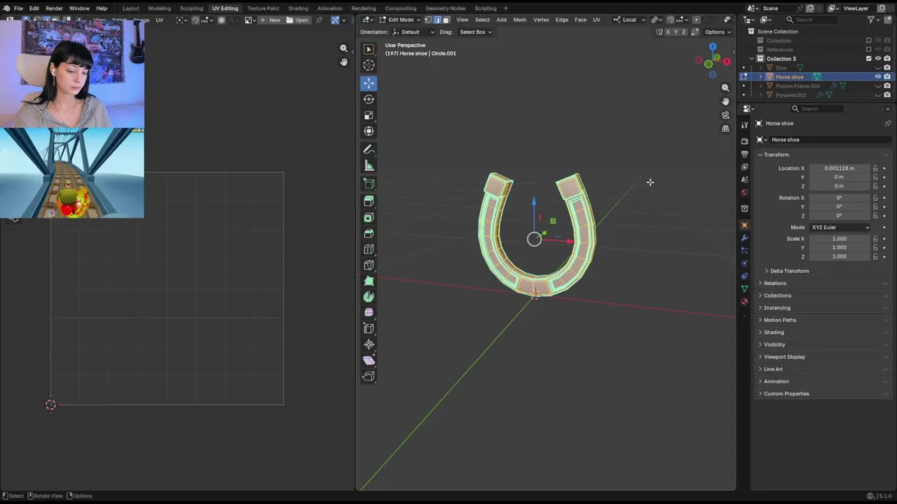Viewport: 897px width, 504px height.
Task: Uncheck Collection 3 exclude checkbox
Action: (869, 59)
